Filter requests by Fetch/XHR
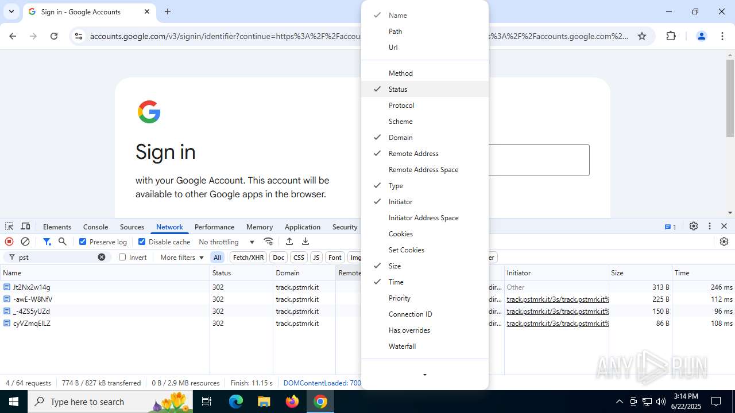The image size is (735, 413). 248,257
